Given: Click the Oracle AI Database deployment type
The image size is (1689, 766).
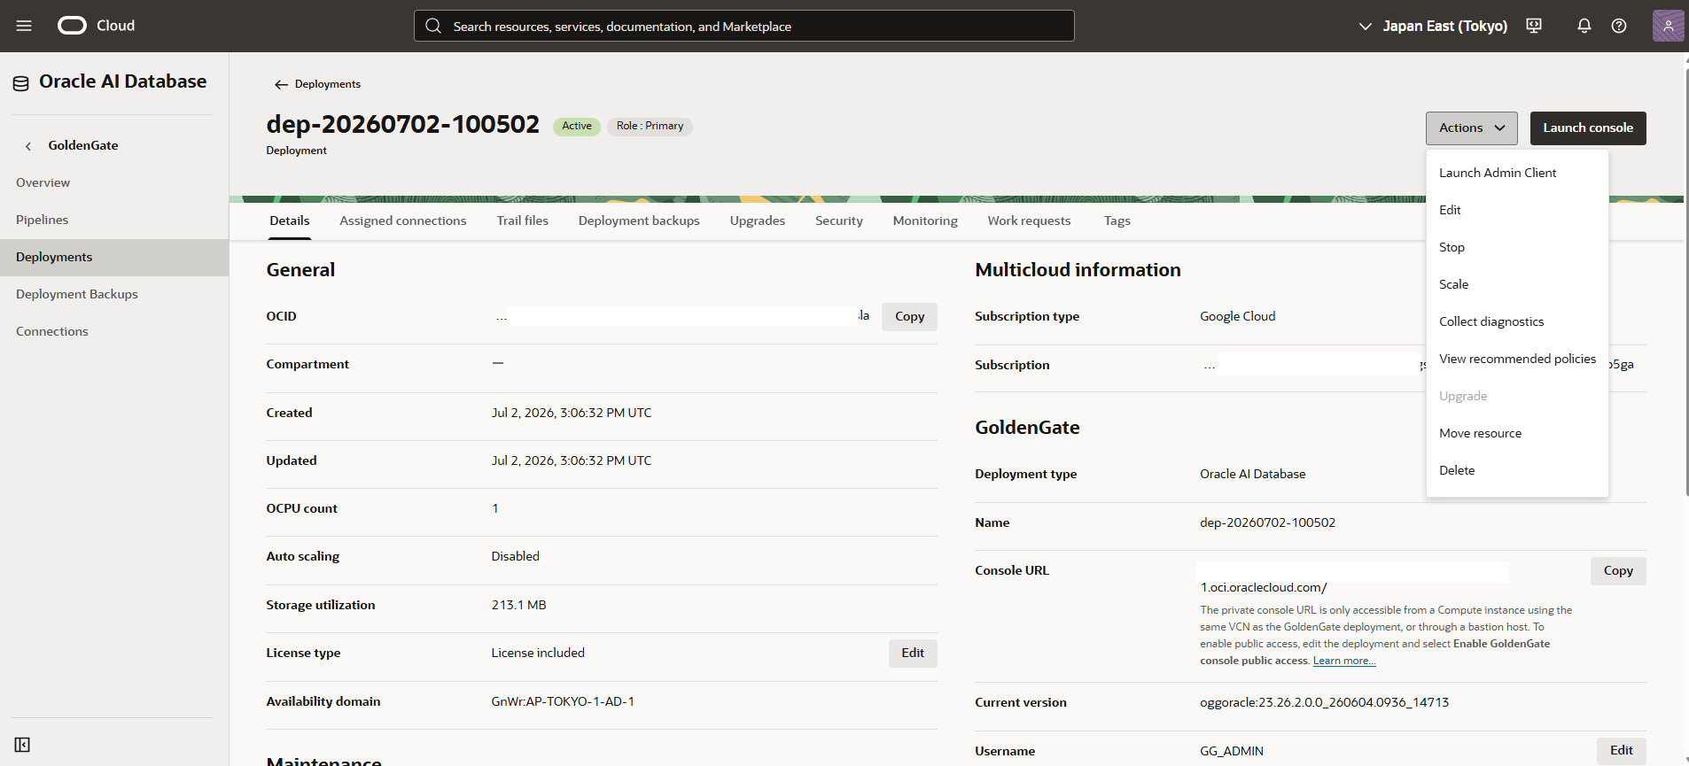Looking at the screenshot, I should (1252, 474).
